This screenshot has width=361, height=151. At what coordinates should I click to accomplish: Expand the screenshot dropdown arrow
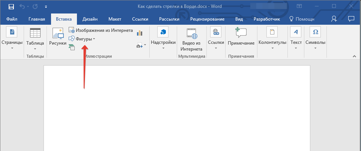tap(145, 45)
